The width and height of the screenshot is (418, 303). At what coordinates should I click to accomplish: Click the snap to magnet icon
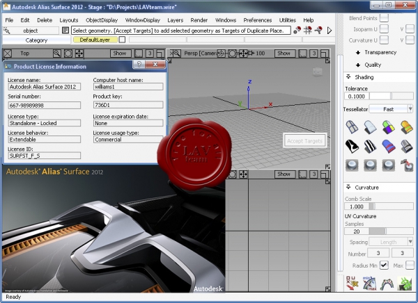[x=297, y=31]
